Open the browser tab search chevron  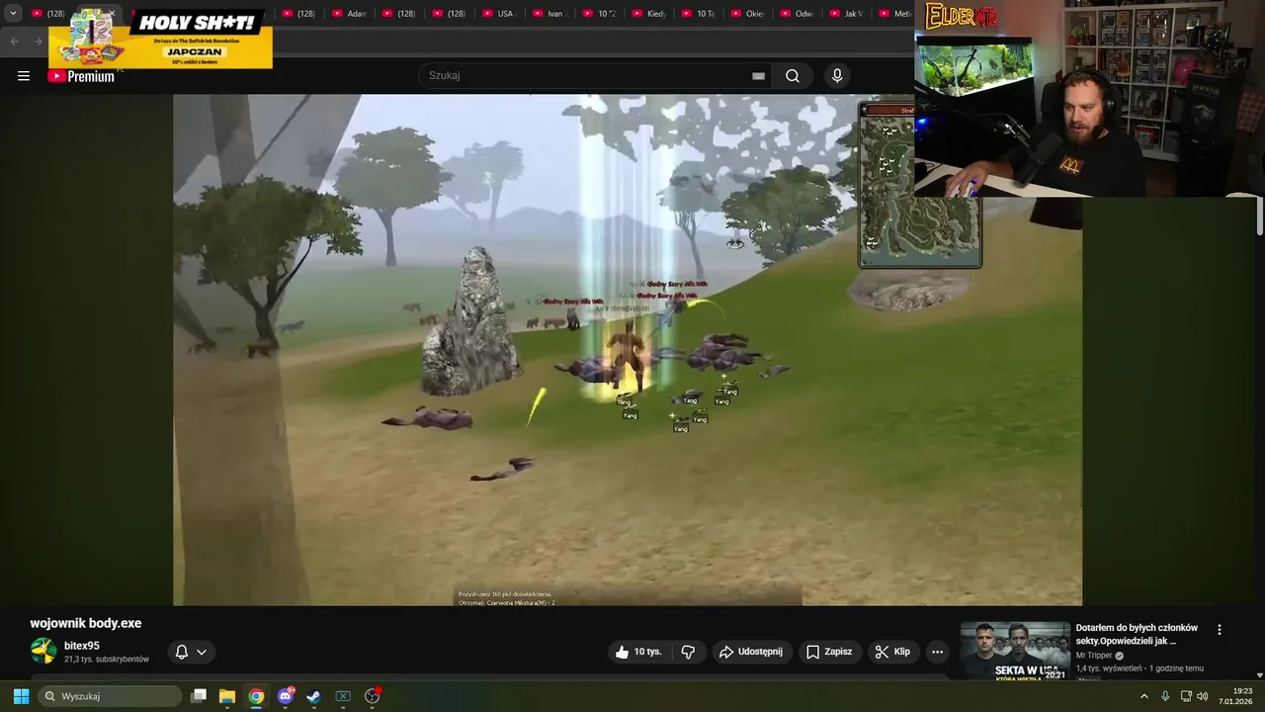click(x=13, y=14)
